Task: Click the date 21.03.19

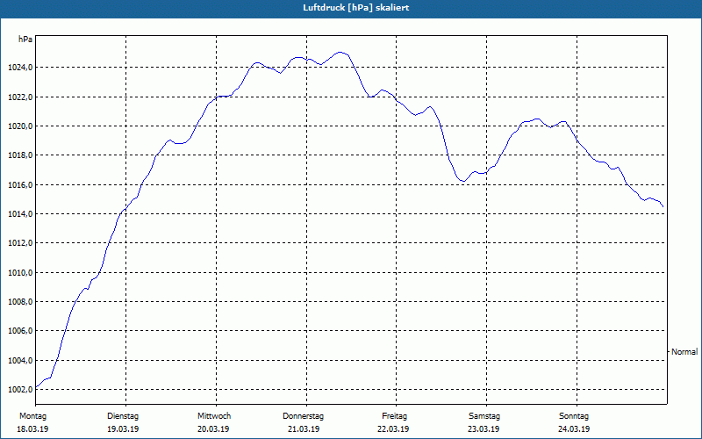Action: [x=304, y=429]
